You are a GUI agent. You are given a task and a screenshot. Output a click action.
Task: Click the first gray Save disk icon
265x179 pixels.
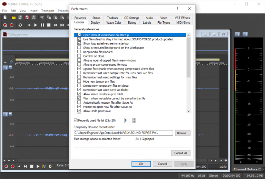click(20, 17)
